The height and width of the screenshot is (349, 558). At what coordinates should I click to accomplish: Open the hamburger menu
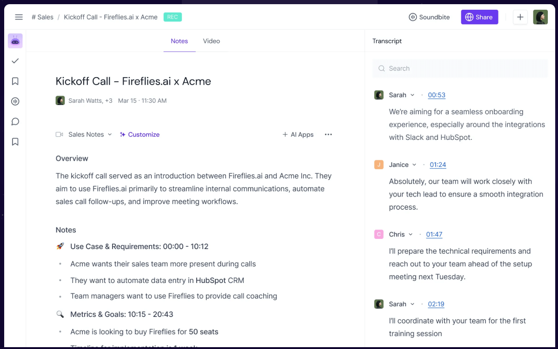coord(19,17)
